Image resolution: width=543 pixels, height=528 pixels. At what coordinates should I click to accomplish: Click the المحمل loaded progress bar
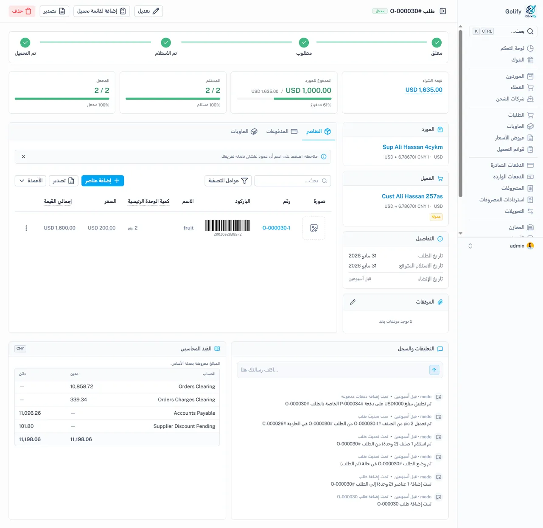[x=62, y=99]
